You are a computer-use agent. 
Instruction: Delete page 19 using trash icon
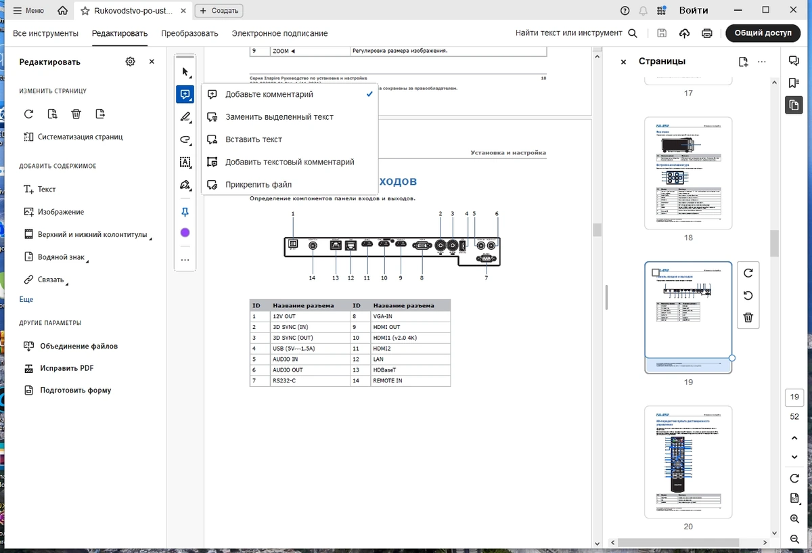(748, 317)
